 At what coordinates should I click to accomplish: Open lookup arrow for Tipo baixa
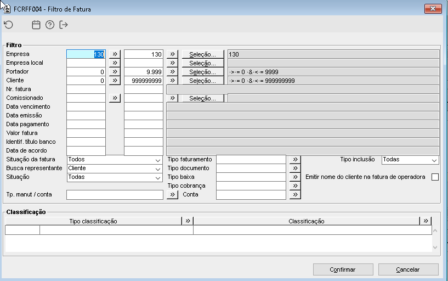(x=295, y=177)
